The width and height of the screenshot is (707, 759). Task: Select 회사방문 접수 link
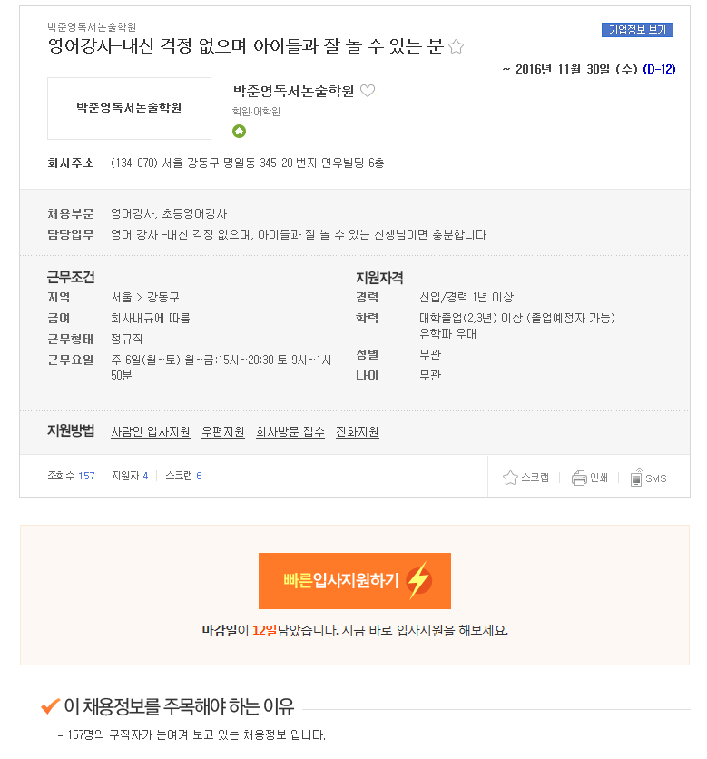point(290,431)
